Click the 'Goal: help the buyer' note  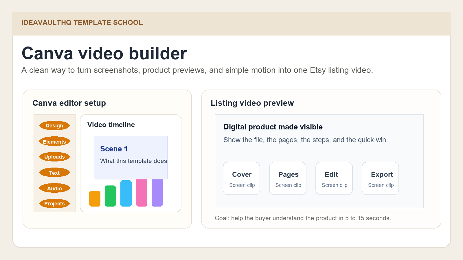pyautogui.click(x=303, y=218)
